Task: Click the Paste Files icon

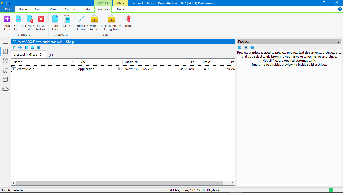Action: tap(66, 19)
